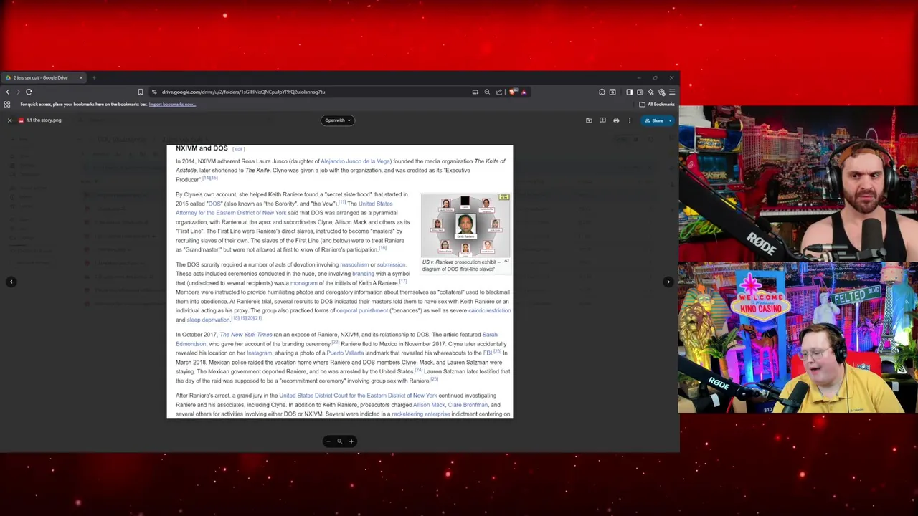918x516 pixels.
Task: Open the Leo AI sparkle icon
Action: point(650,92)
